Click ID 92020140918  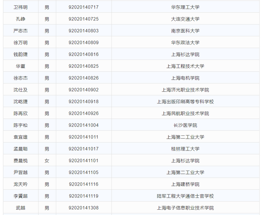coord(84,102)
